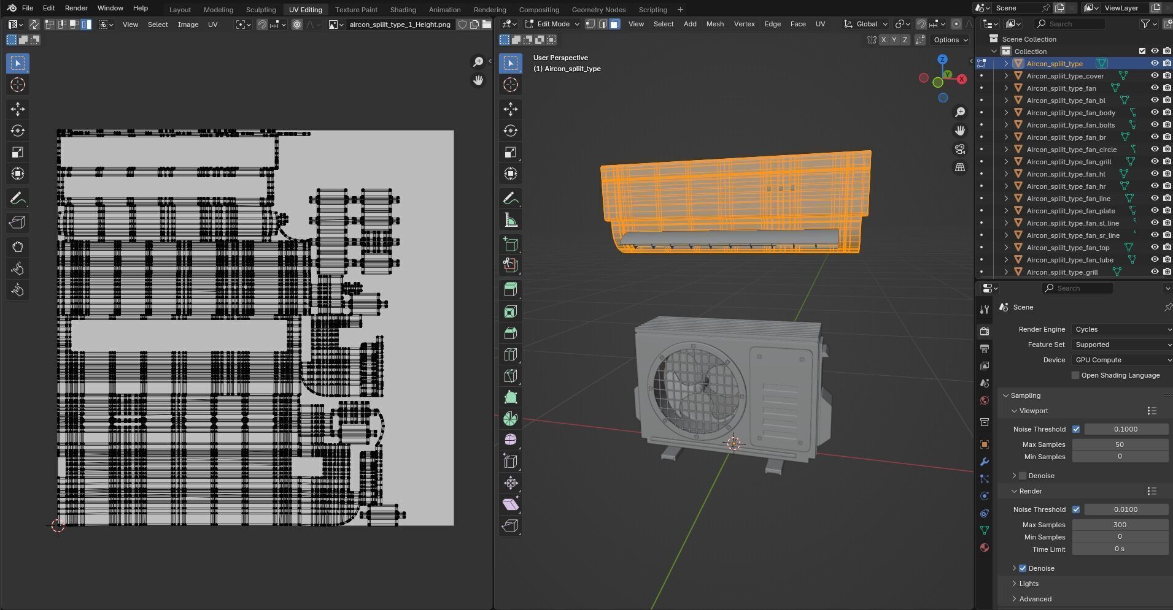
Task: Open the Modifiers properties tab
Action: pyautogui.click(x=985, y=462)
